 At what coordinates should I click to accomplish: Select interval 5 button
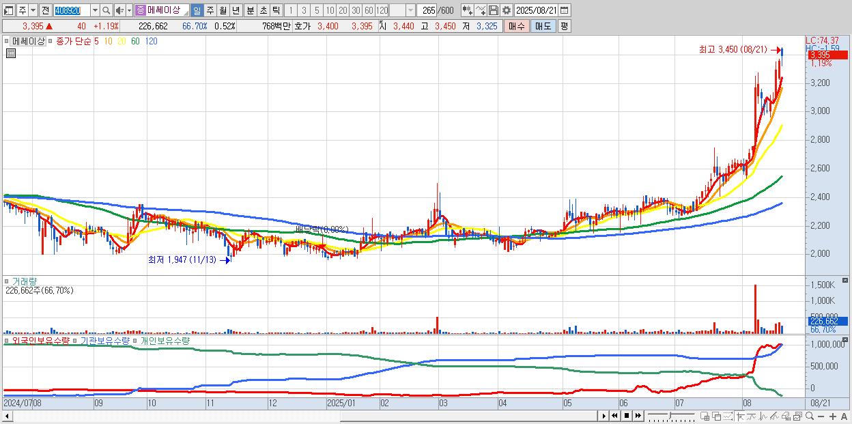click(x=317, y=10)
